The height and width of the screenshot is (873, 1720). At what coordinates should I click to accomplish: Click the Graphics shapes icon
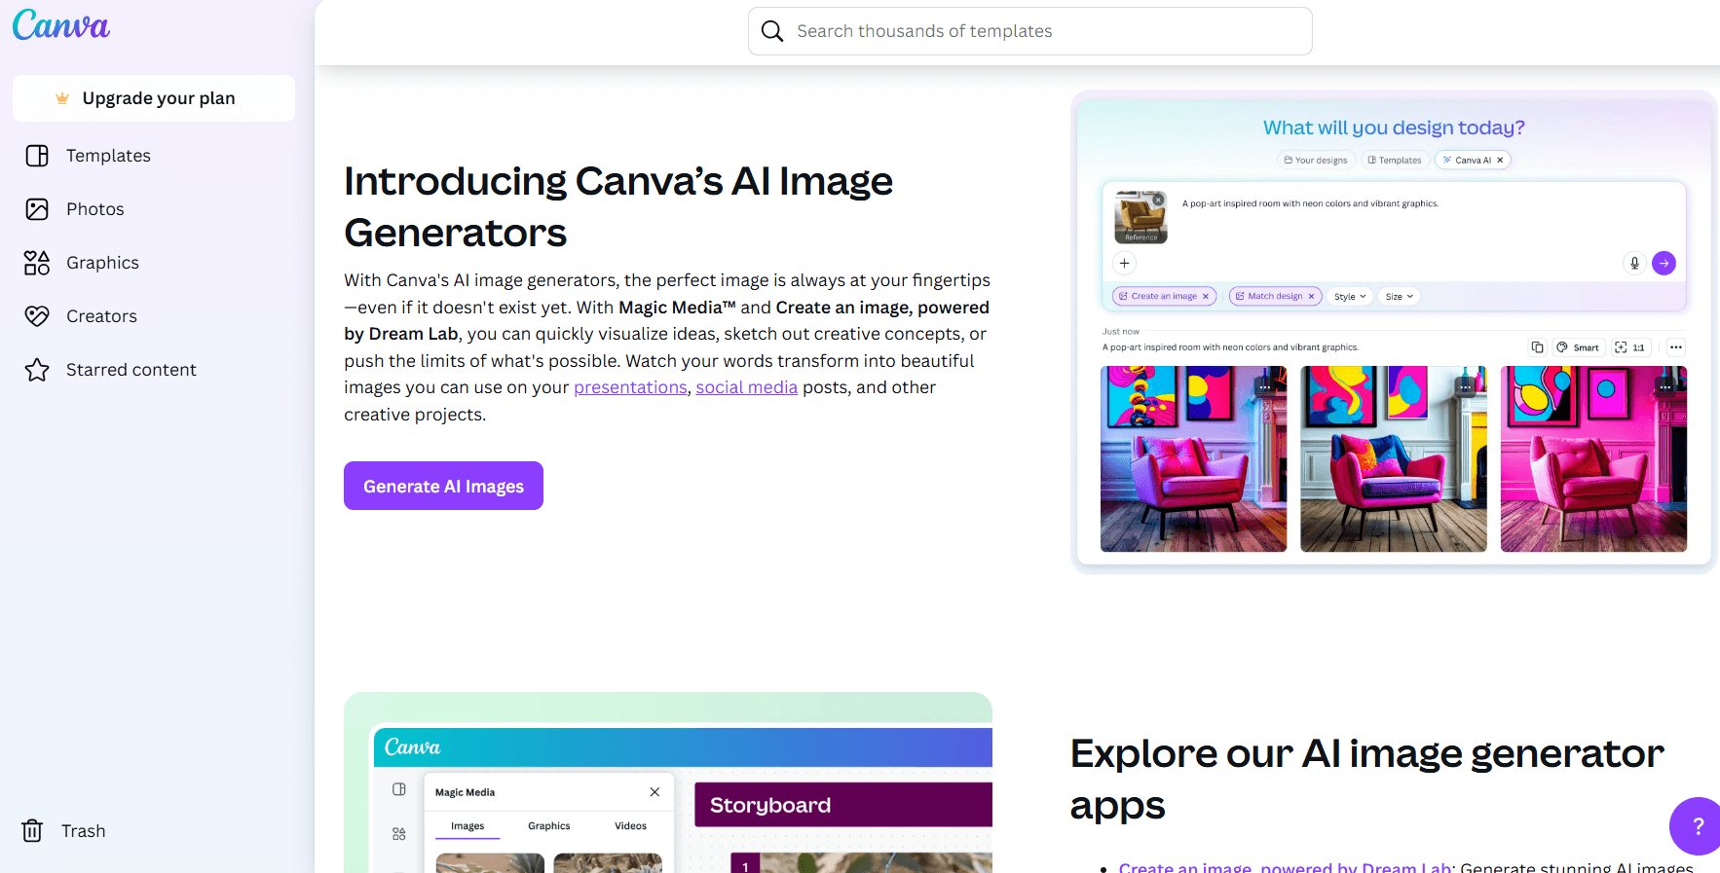[x=37, y=263]
